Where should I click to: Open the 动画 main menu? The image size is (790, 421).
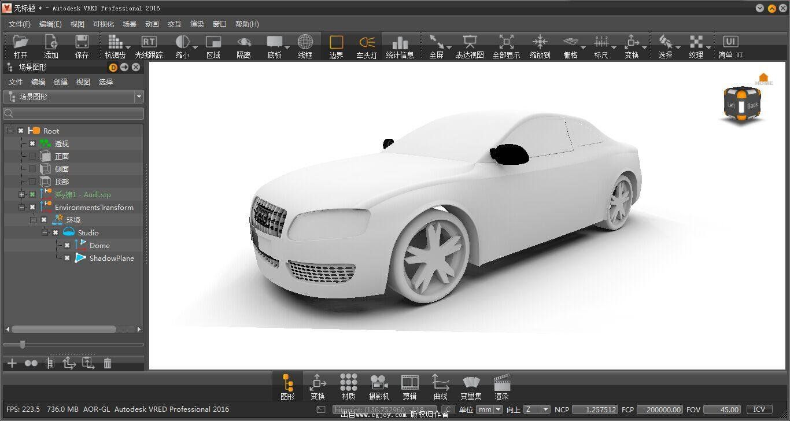pyautogui.click(x=152, y=24)
